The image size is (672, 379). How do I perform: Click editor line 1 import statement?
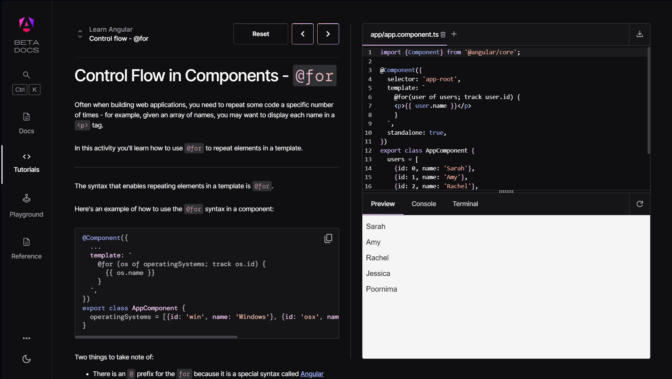tap(450, 52)
